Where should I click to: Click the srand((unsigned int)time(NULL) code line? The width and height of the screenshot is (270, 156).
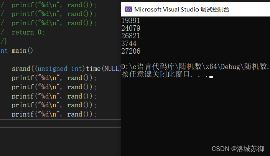(66, 69)
